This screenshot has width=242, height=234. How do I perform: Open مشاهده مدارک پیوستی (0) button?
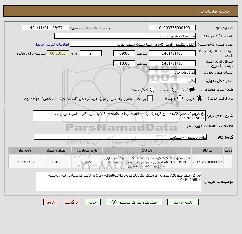(134, 202)
